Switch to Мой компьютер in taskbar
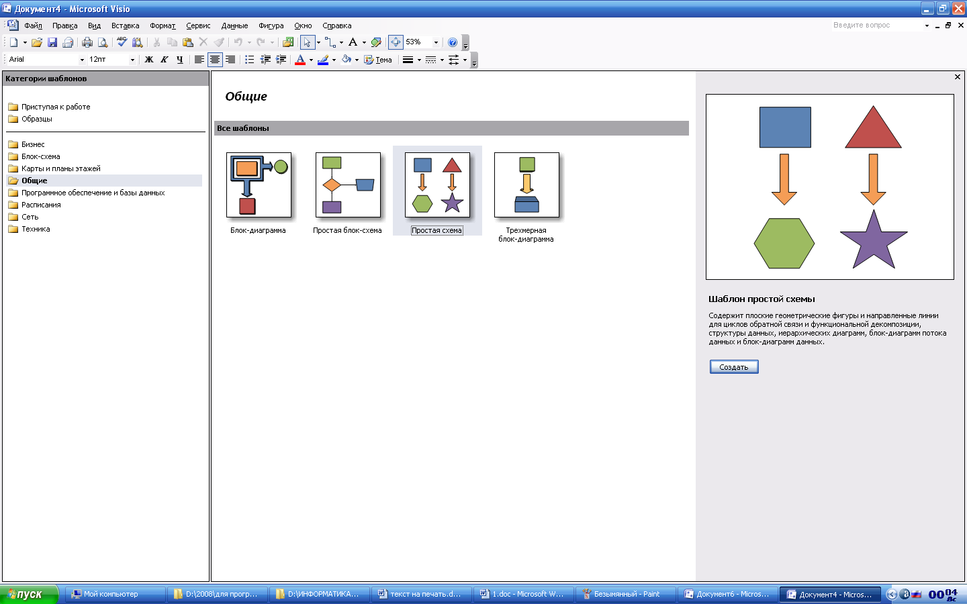The width and height of the screenshot is (967, 604). click(x=116, y=594)
